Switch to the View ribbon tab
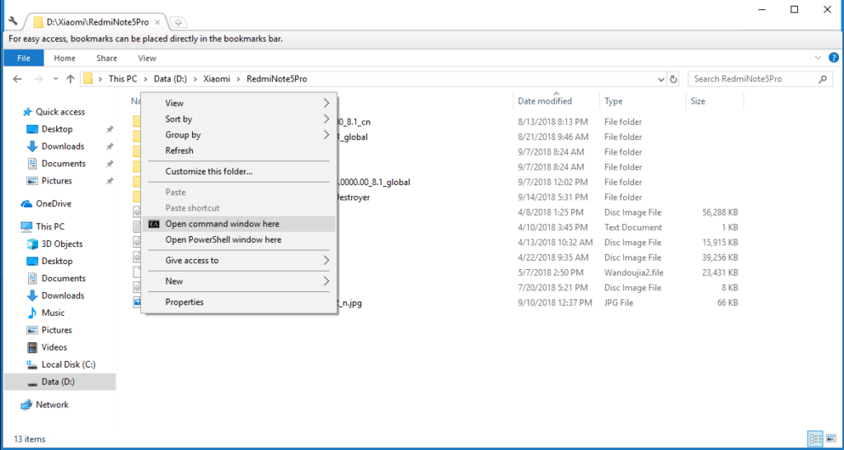Image resolution: width=844 pixels, height=450 pixels. tap(147, 58)
